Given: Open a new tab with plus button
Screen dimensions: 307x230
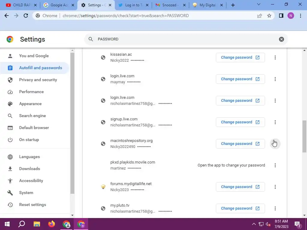Looking at the screenshot, I should tap(233, 5).
